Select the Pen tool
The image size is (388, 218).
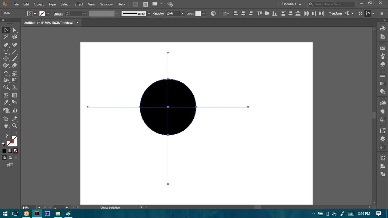point(6,45)
